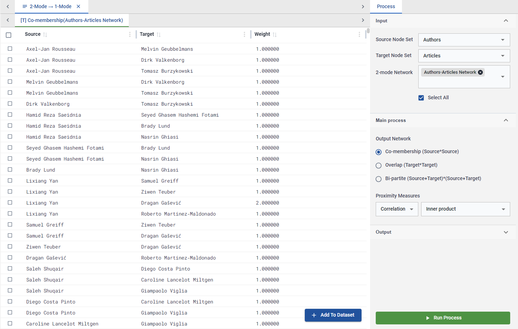
Task: Click the network tab row right arrow
Action: 363,20
